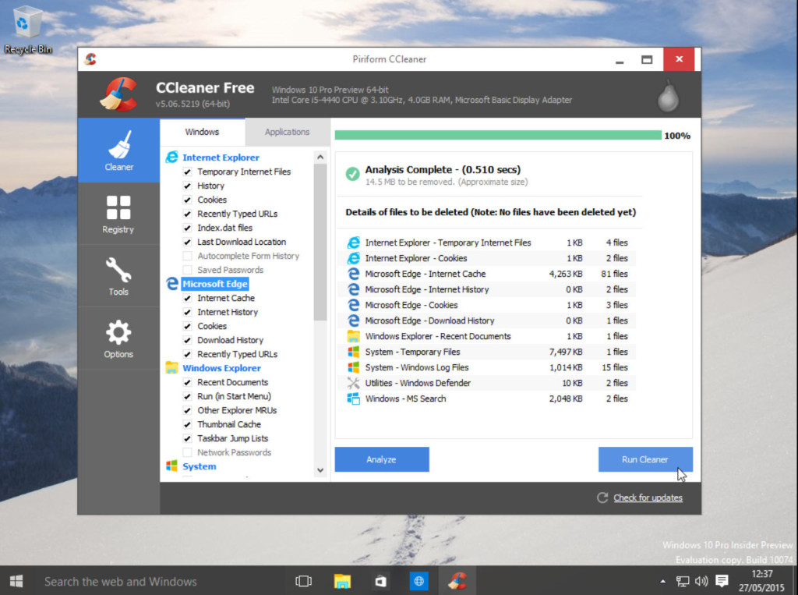Open the globe browser icon on taskbar
This screenshot has height=595, width=798.
(x=418, y=581)
